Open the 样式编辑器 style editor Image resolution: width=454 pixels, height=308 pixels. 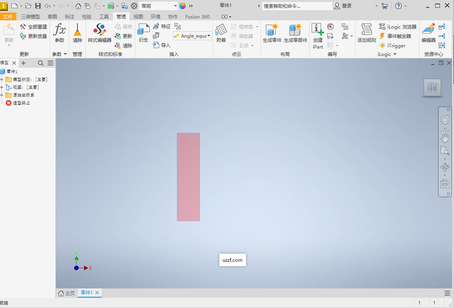point(99,33)
